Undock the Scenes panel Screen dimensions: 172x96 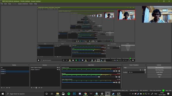click(x=28, y=65)
